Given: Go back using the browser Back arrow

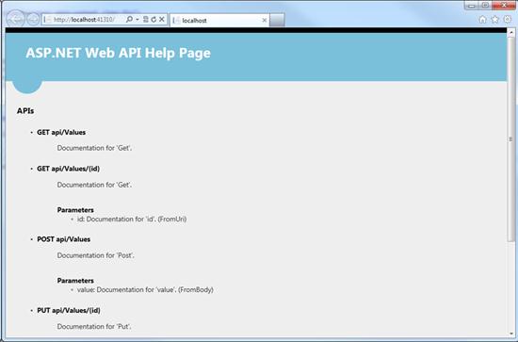Looking at the screenshot, I should [15, 19].
